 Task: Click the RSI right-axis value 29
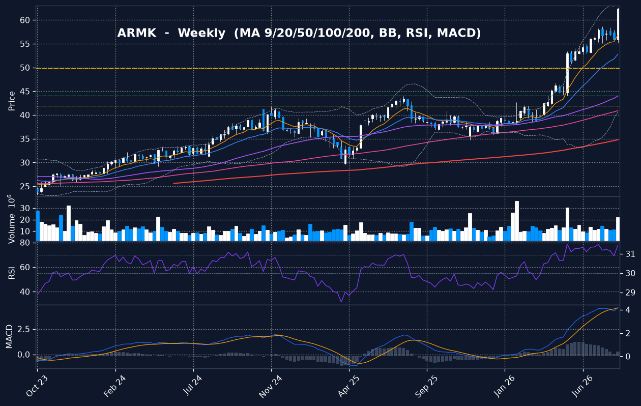[x=630, y=293]
